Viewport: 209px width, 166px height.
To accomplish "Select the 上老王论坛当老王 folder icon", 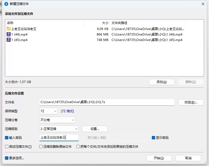I will coord(9,29).
